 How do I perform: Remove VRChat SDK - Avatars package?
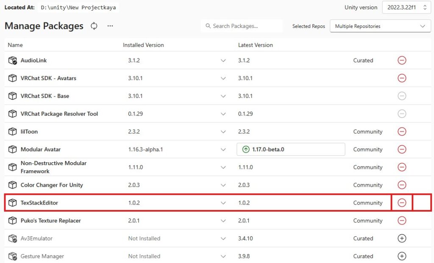point(402,78)
